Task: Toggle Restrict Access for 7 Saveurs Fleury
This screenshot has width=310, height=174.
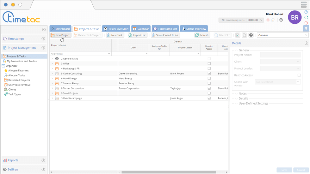Action: pyautogui.click(x=209, y=83)
